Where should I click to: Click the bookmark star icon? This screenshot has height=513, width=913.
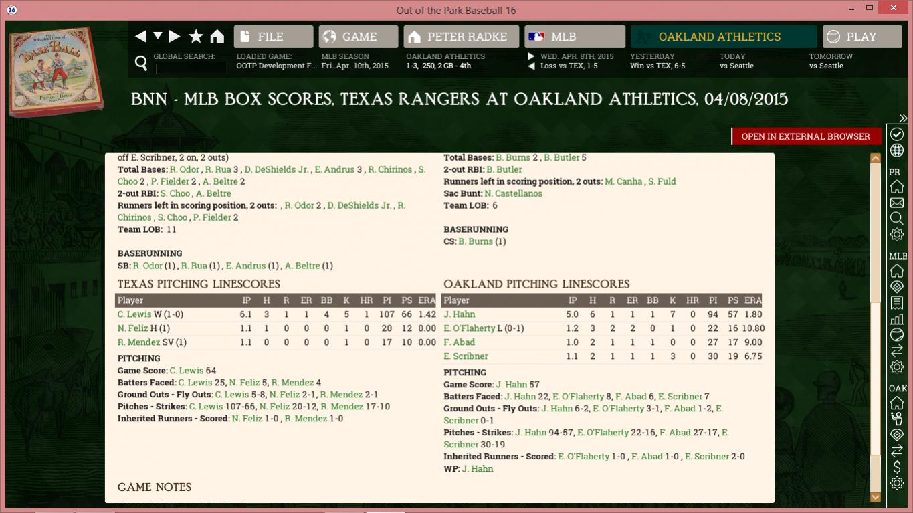click(x=196, y=37)
